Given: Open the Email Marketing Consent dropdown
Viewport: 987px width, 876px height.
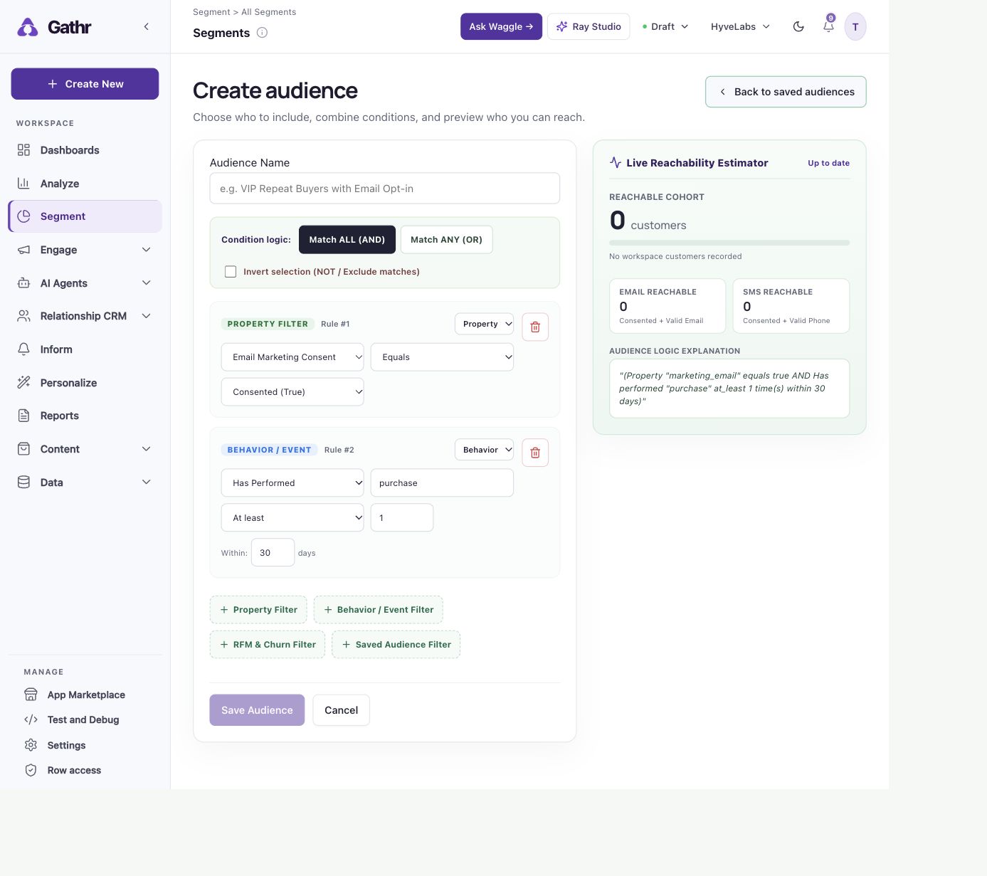Looking at the screenshot, I should 292,357.
